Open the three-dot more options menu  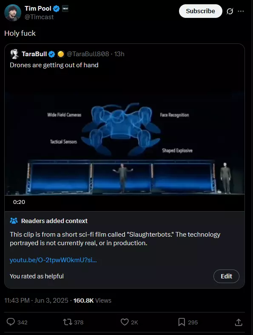(x=241, y=11)
